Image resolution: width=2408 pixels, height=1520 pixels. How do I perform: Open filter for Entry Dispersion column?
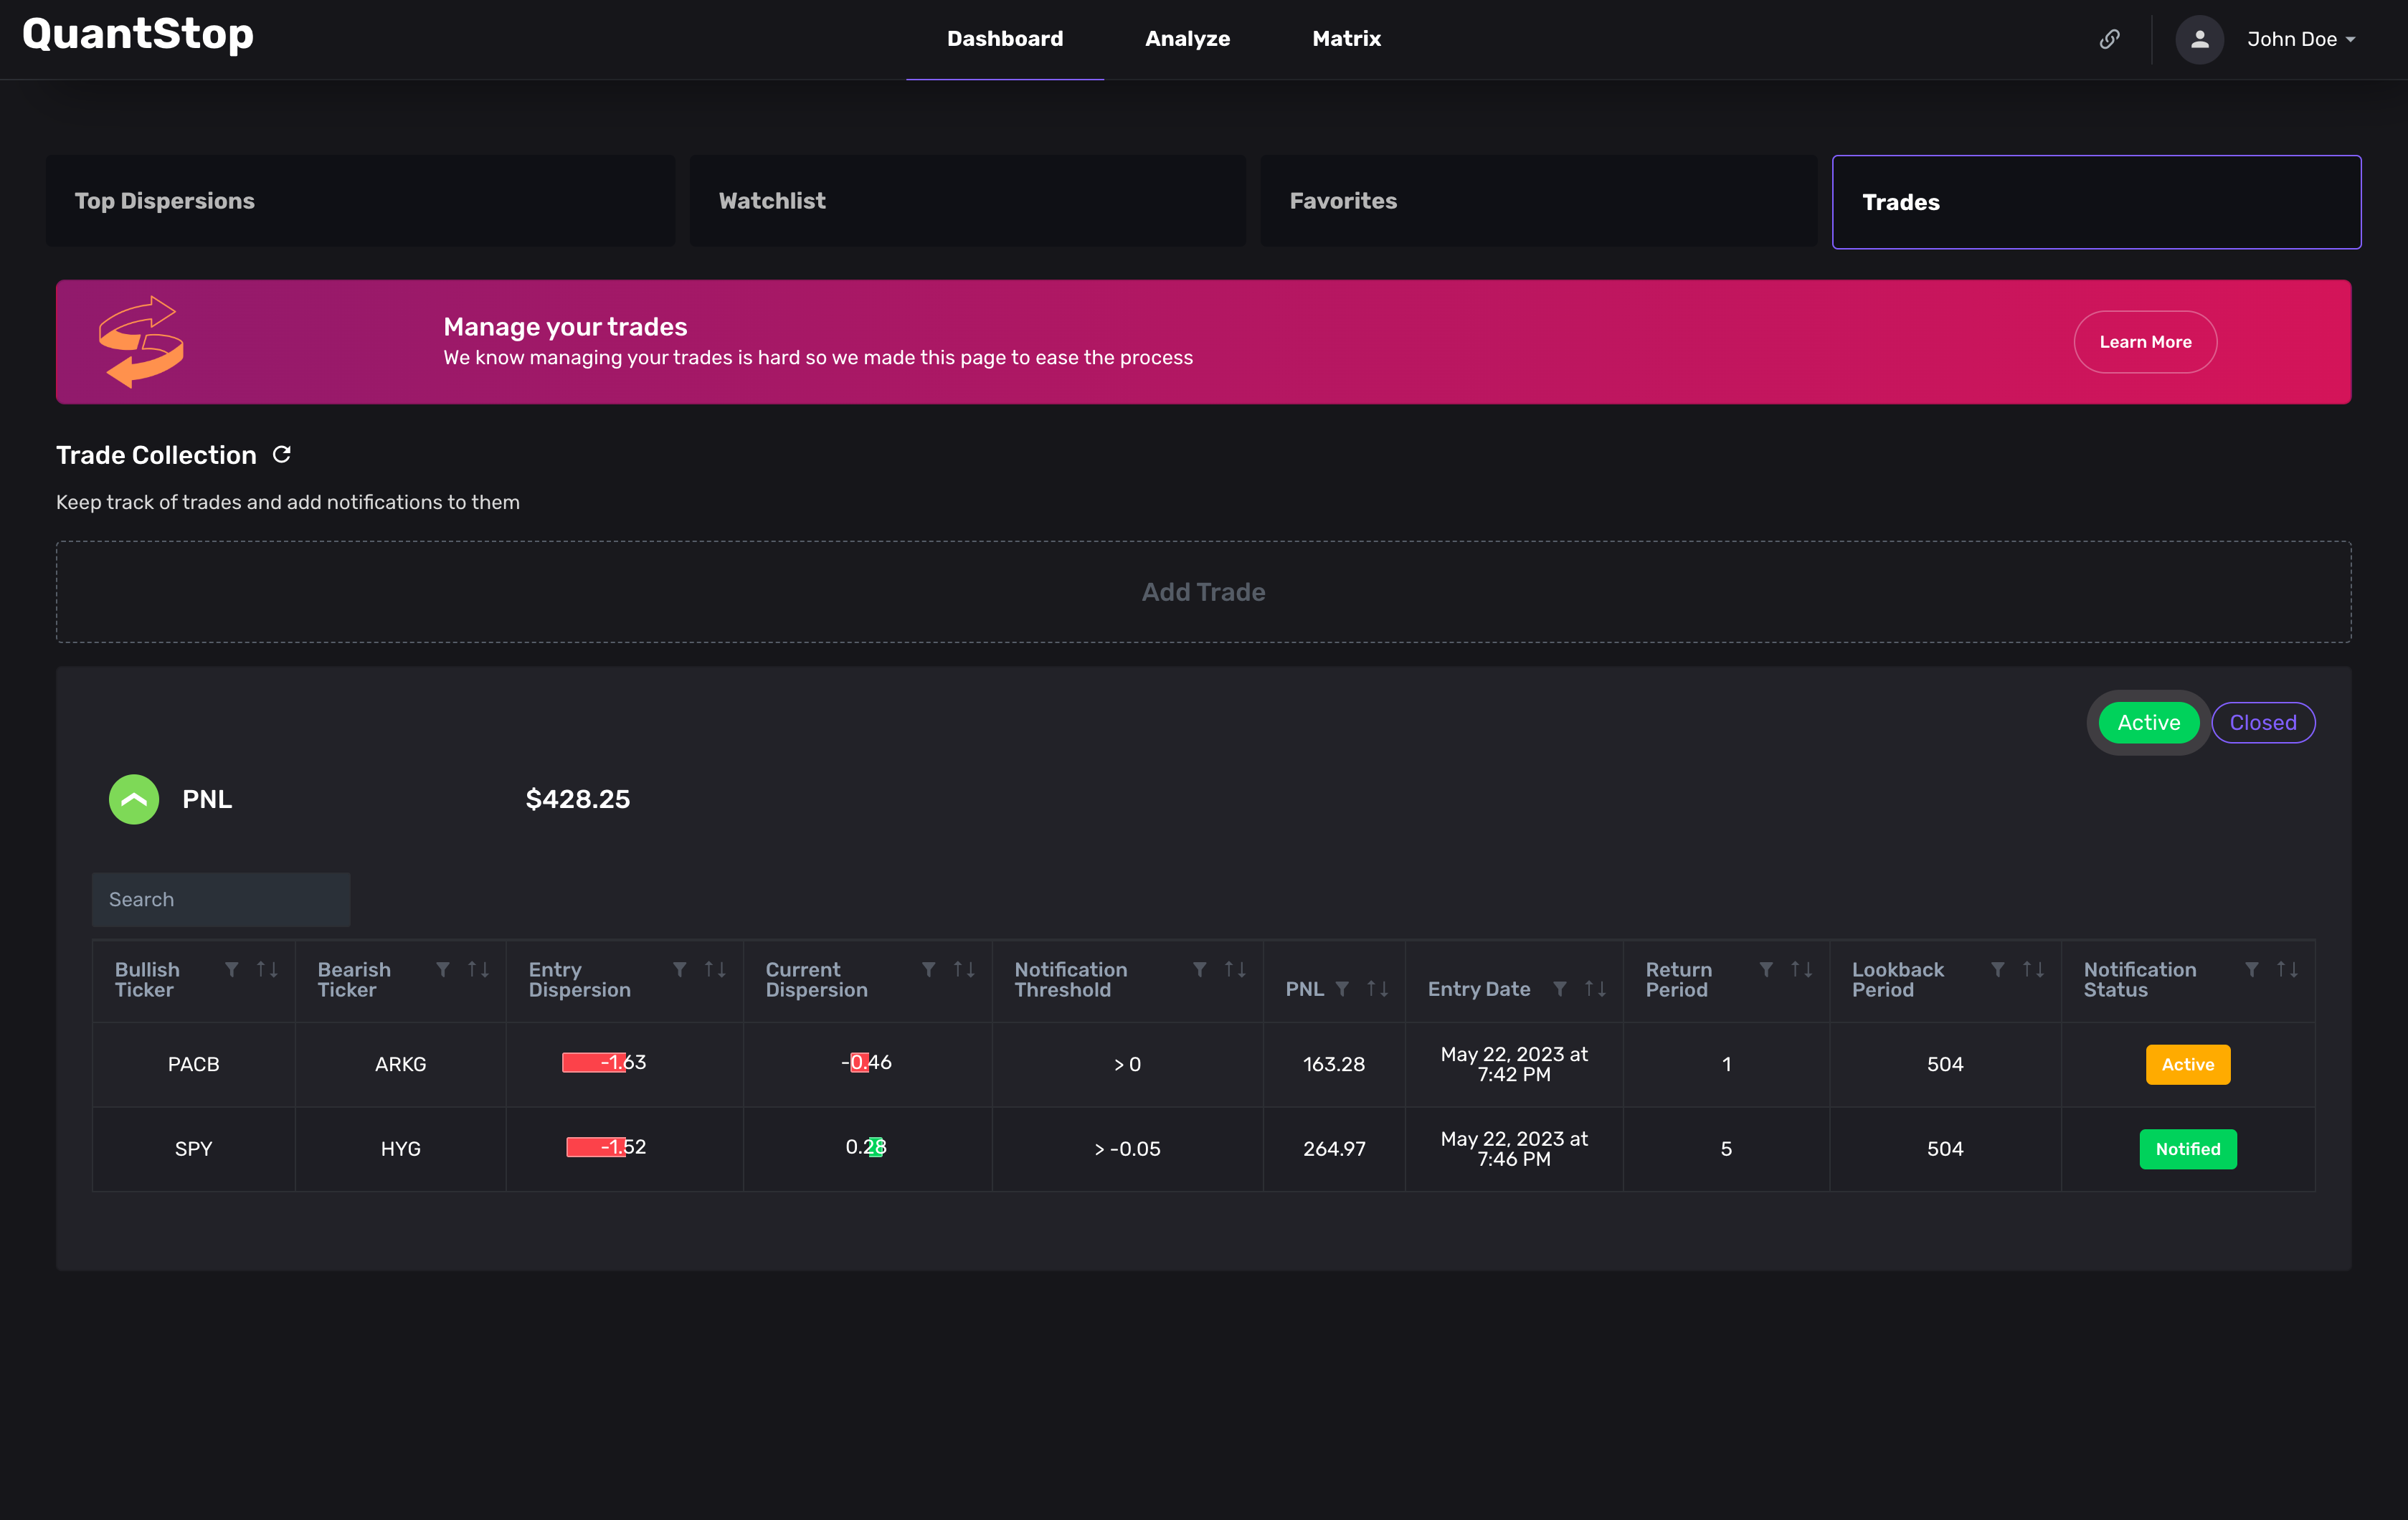coord(680,969)
